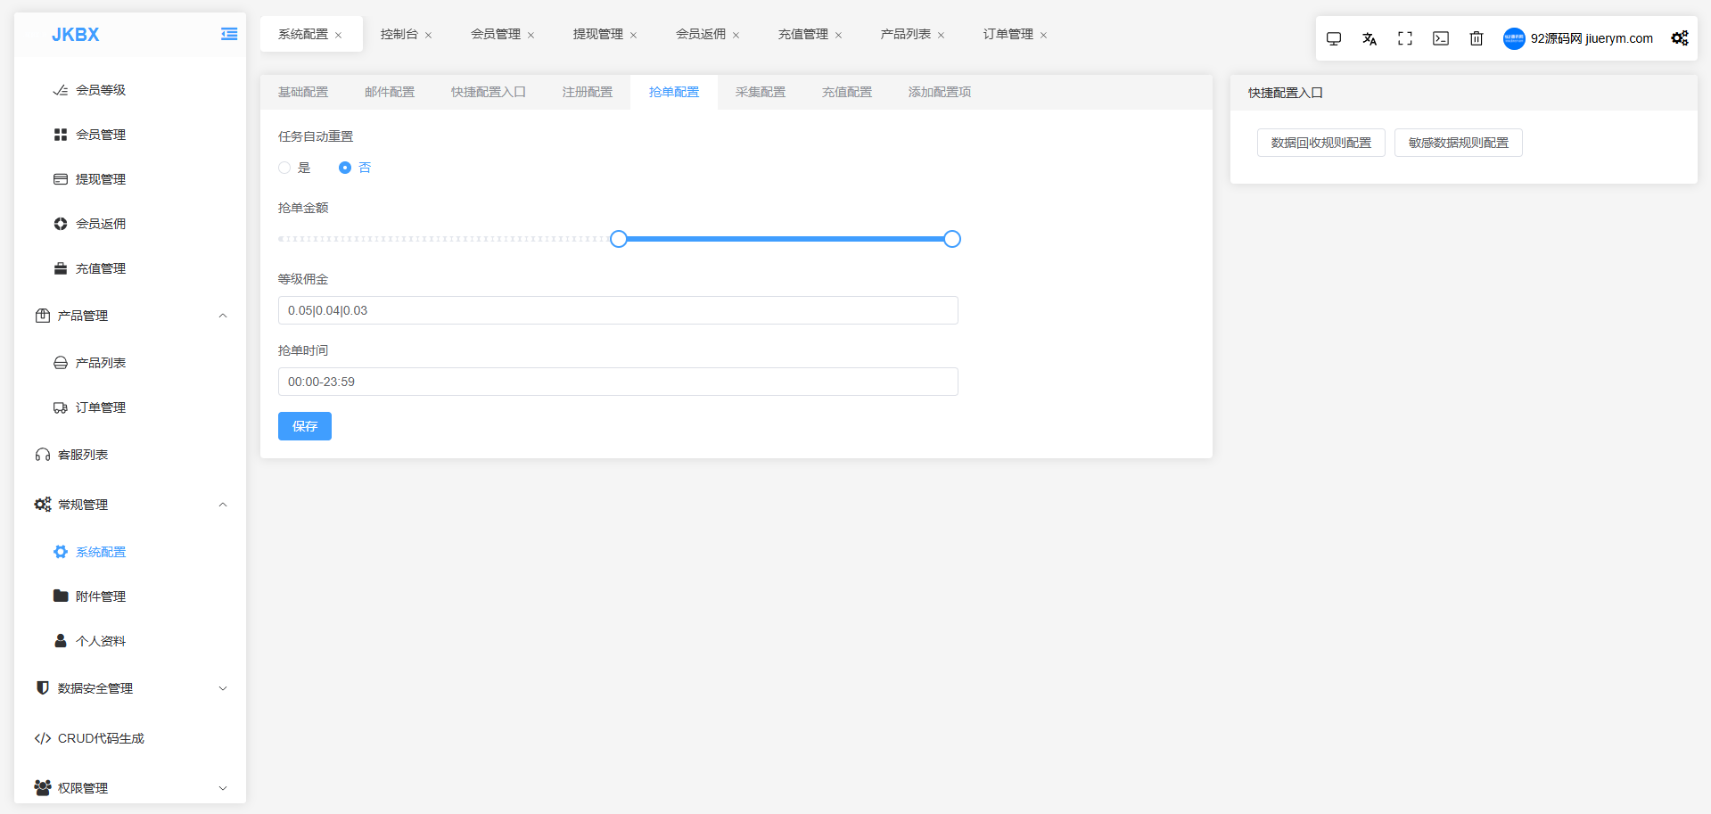1711x814 pixels.
Task: Expand the 数据安全管理 menu chevron
Action: point(223,688)
